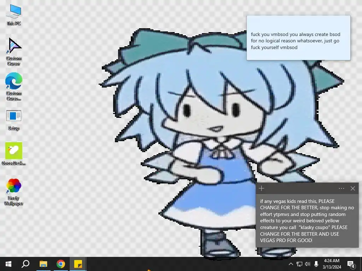Open the network status tray icon
Viewport: 362px width, 271px height.
click(299, 264)
